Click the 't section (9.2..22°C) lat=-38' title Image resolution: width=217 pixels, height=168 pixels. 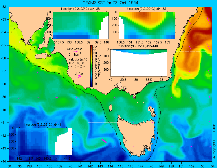[80, 9]
